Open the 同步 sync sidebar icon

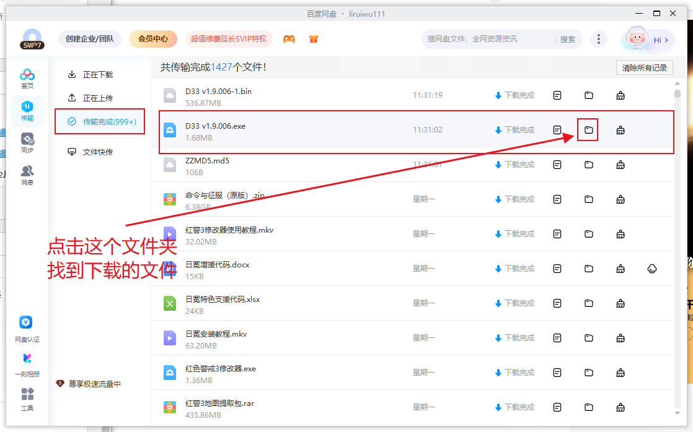(27, 144)
